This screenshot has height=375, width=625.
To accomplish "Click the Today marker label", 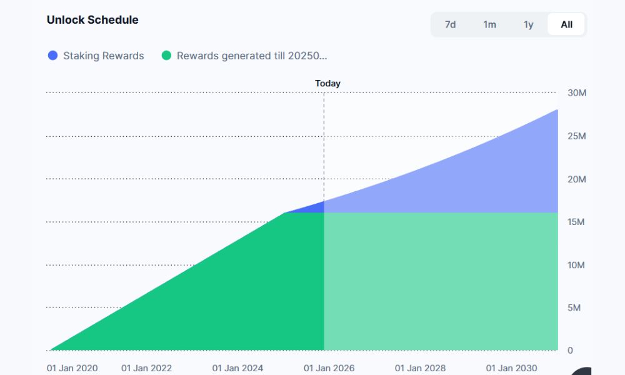I will point(327,83).
